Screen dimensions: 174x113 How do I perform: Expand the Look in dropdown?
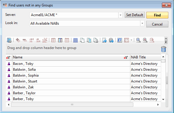click(142, 23)
